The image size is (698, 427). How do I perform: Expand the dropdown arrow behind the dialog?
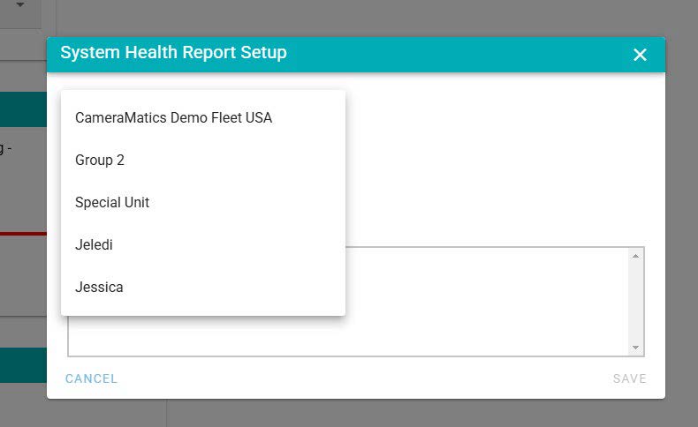click(20, 5)
